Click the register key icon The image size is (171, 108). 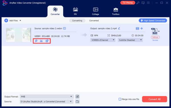138,3
